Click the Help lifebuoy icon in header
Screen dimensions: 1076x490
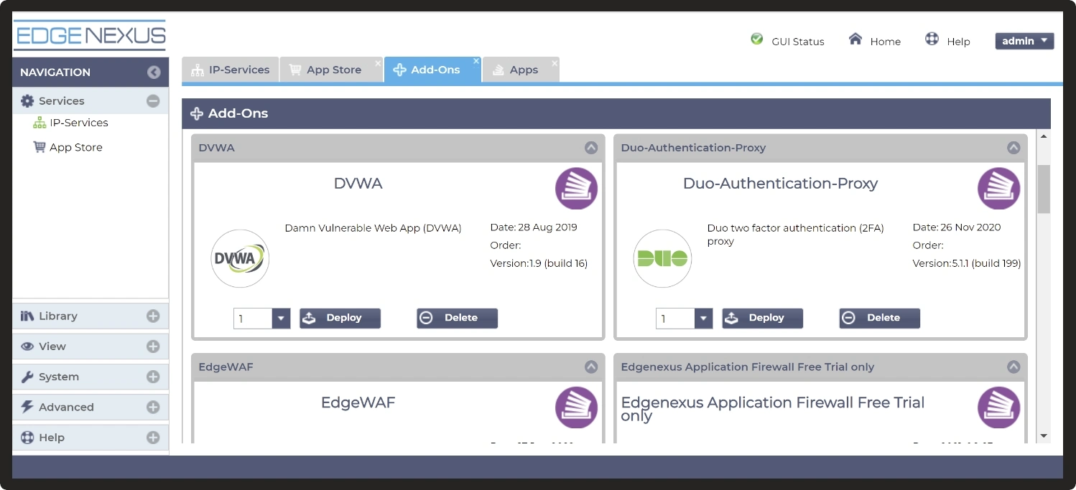[932, 39]
